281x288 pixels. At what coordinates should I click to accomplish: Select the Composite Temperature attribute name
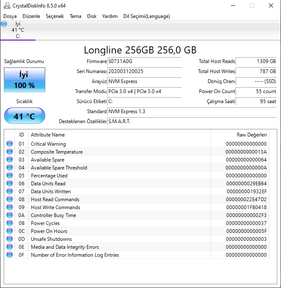[57, 152]
